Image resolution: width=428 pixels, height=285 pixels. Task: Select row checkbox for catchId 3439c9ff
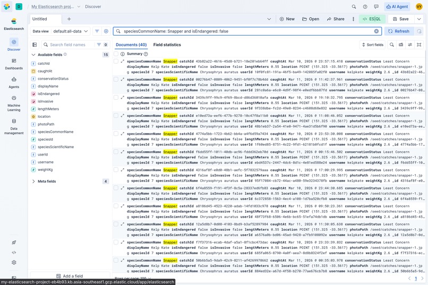tap(116, 97)
